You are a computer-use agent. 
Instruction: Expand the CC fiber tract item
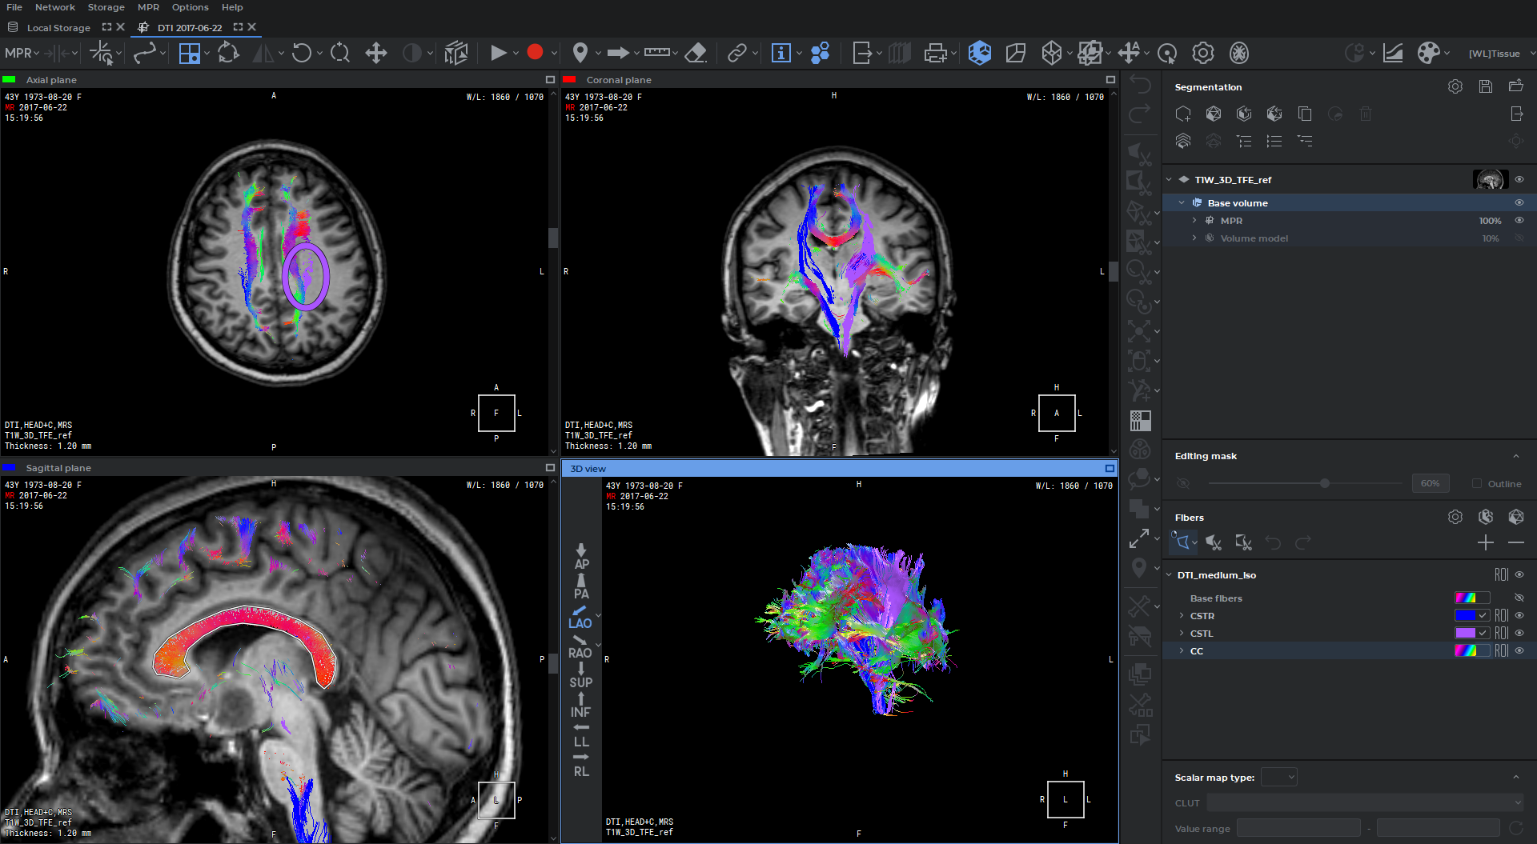[1182, 650]
